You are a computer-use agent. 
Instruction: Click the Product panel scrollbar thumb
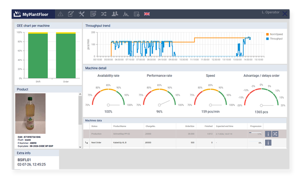(x=80, y=110)
